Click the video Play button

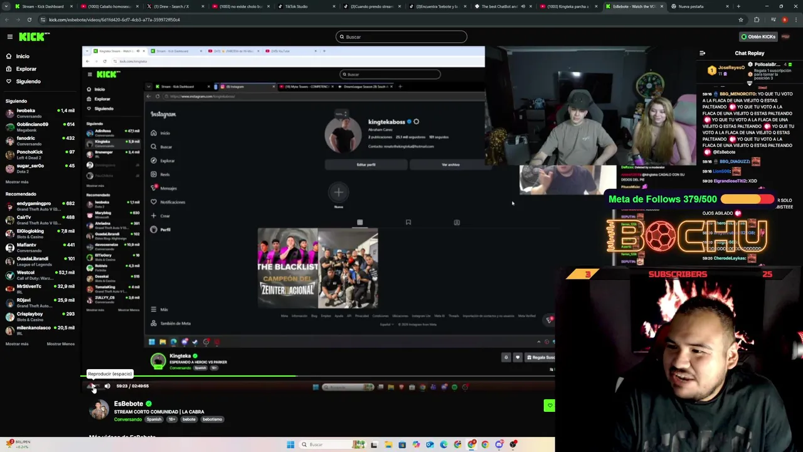(93, 386)
